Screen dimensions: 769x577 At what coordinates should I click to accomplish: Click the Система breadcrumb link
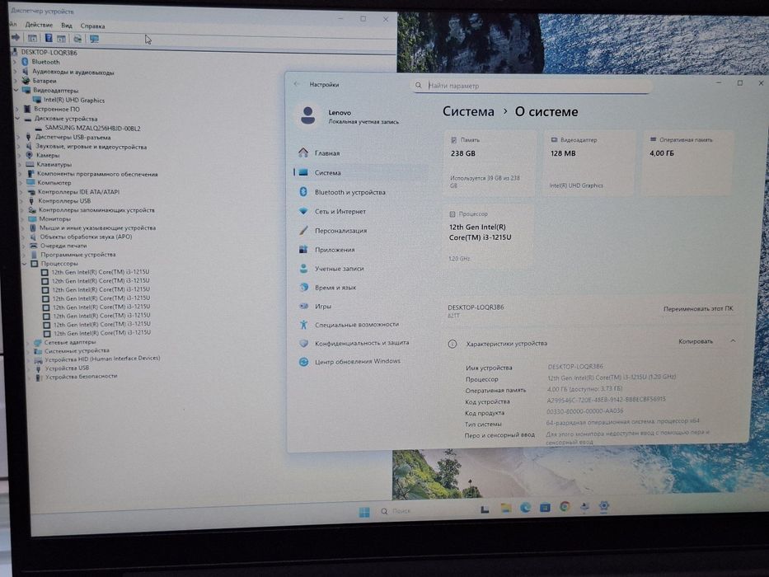click(x=468, y=111)
